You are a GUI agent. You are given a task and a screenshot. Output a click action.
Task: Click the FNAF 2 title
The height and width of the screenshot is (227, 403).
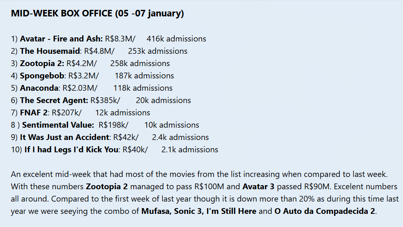(x=34, y=113)
